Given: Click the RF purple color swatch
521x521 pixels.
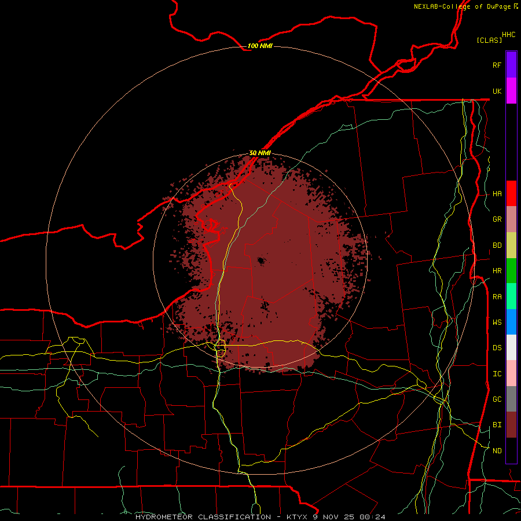Looking at the screenshot, I should tap(511, 65).
